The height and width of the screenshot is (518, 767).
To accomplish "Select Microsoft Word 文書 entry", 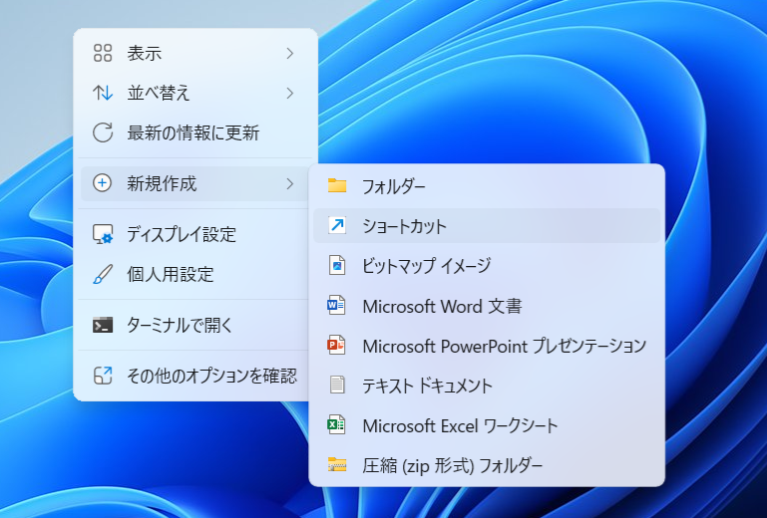I will [487, 306].
